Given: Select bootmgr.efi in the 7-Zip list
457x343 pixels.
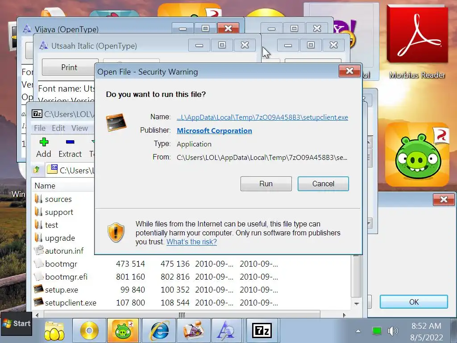Looking at the screenshot, I should (x=66, y=276).
